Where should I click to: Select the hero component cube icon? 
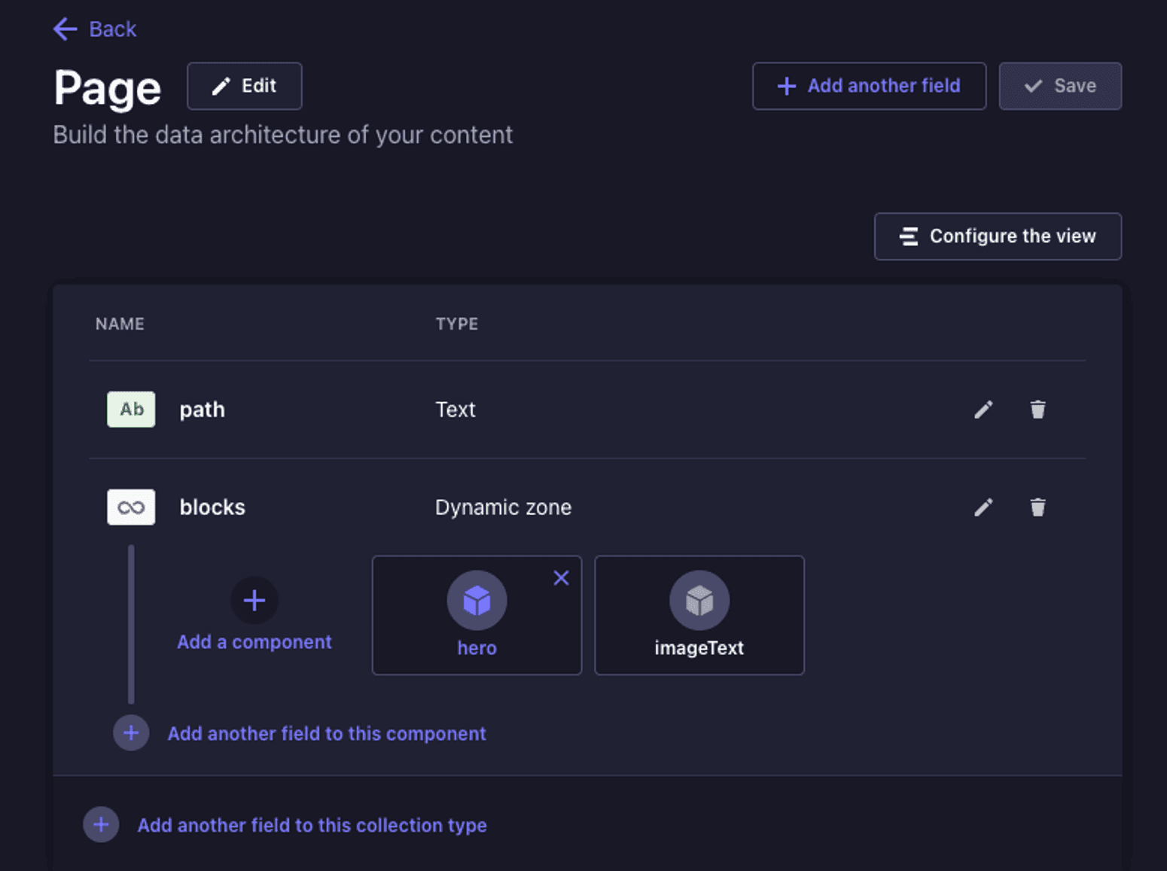pos(477,600)
